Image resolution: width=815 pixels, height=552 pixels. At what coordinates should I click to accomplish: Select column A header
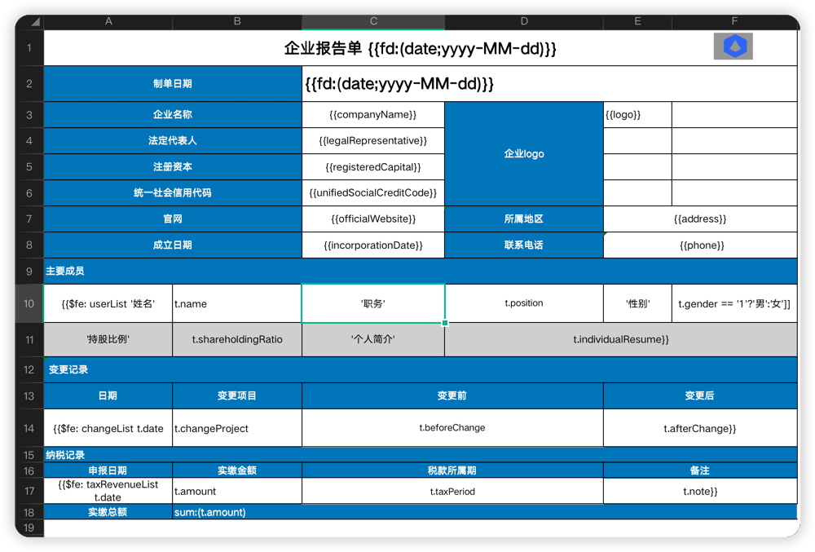[x=108, y=22]
